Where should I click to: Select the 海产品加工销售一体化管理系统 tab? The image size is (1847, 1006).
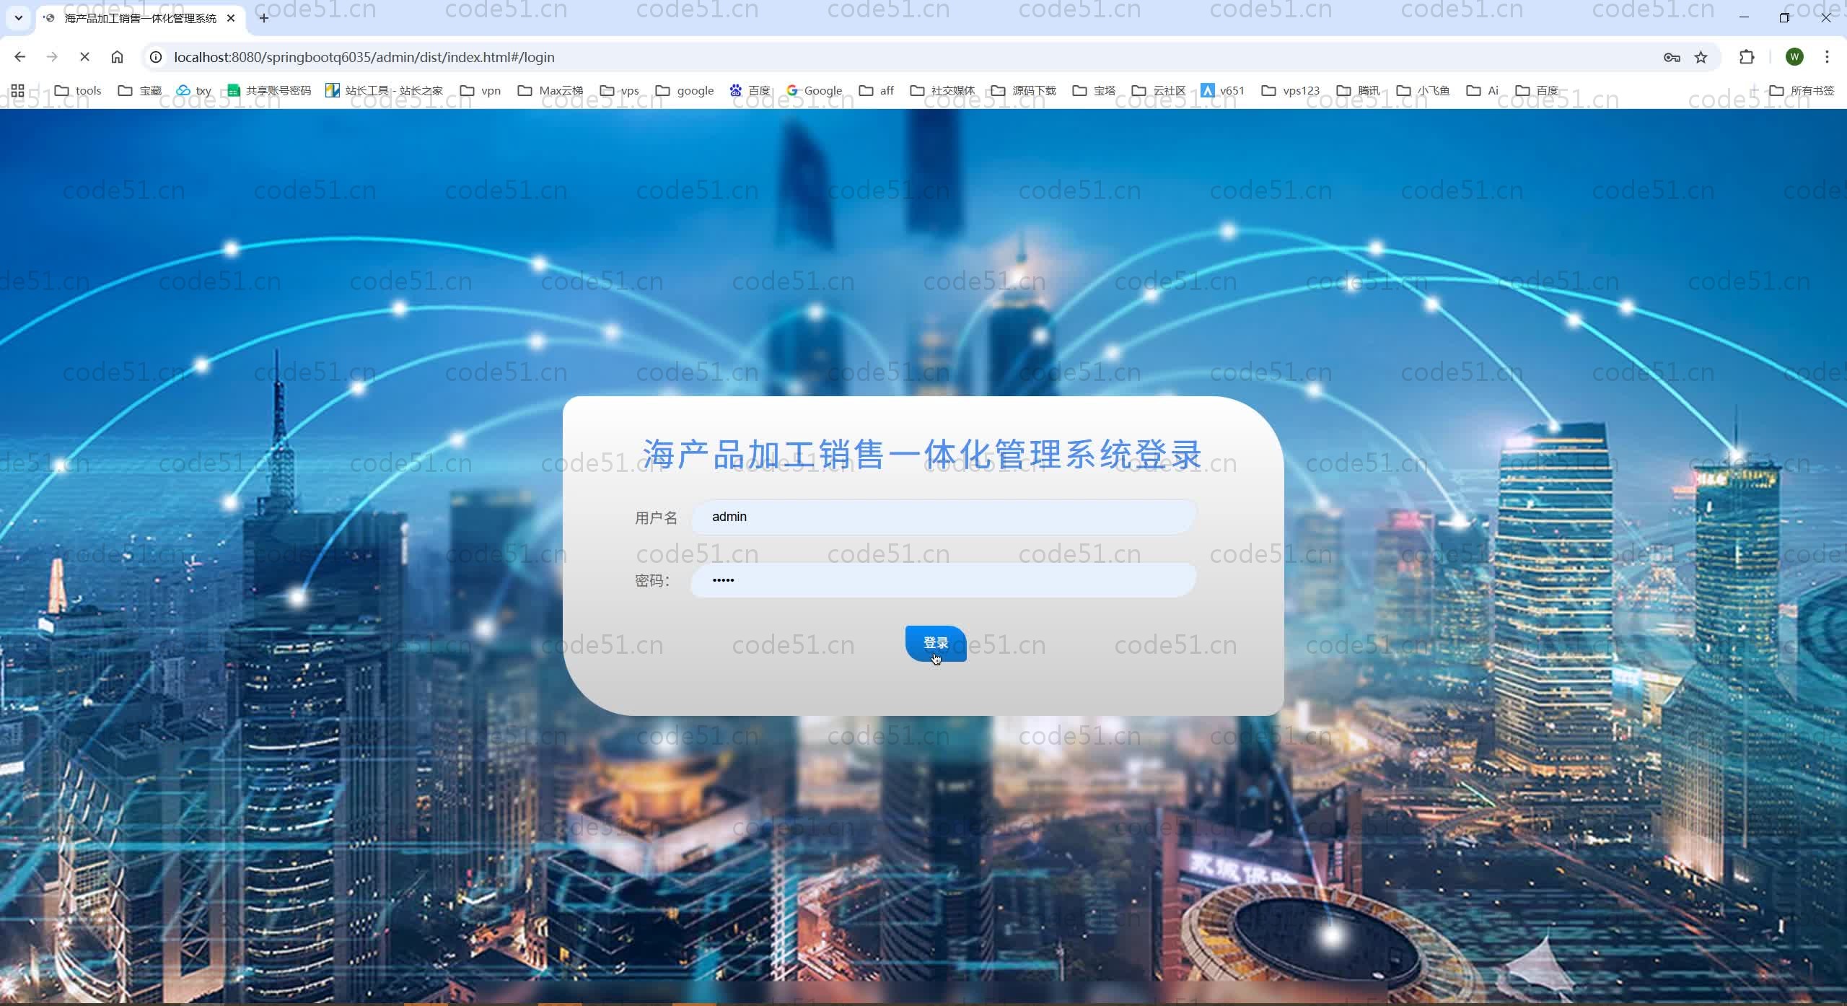pyautogui.click(x=139, y=18)
